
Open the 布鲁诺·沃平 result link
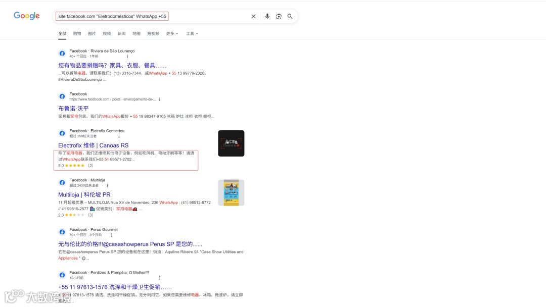(73, 109)
